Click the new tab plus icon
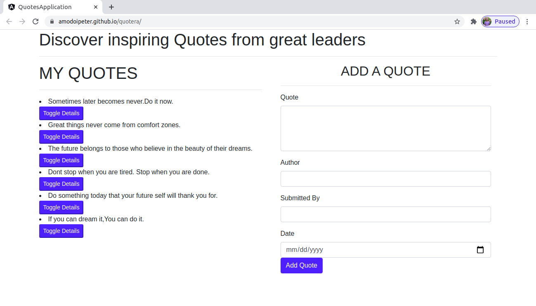This screenshot has height=306, width=536. tap(111, 7)
